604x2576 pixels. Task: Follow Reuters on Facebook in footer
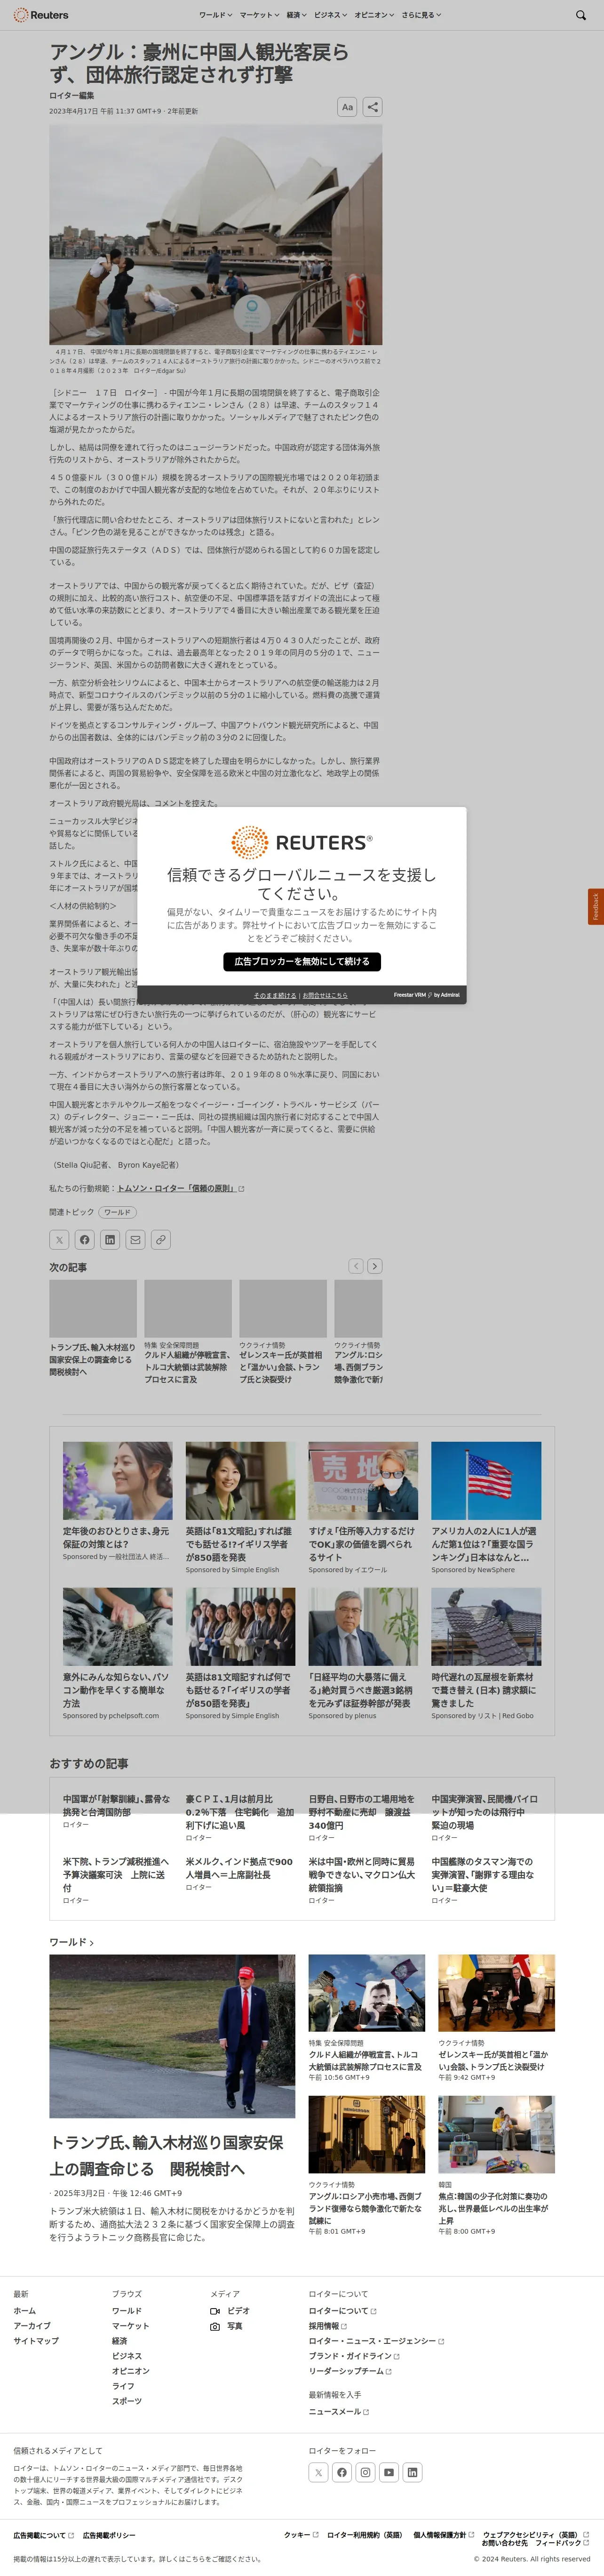pyautogui.click(x=342, y=2472)
